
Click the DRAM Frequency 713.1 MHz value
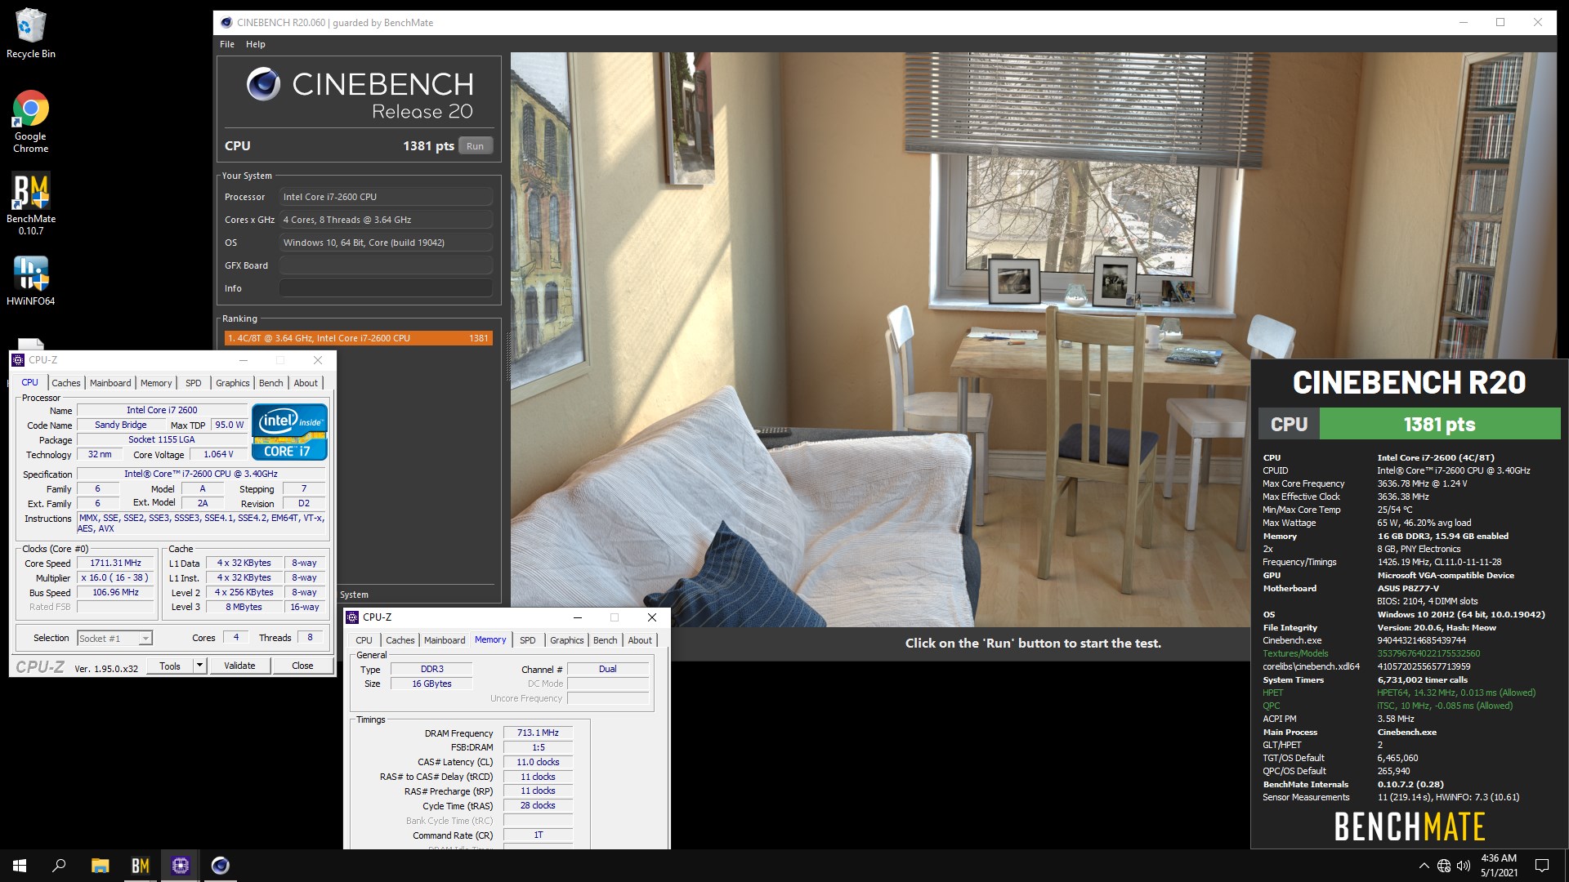click(x=538, y=733)
